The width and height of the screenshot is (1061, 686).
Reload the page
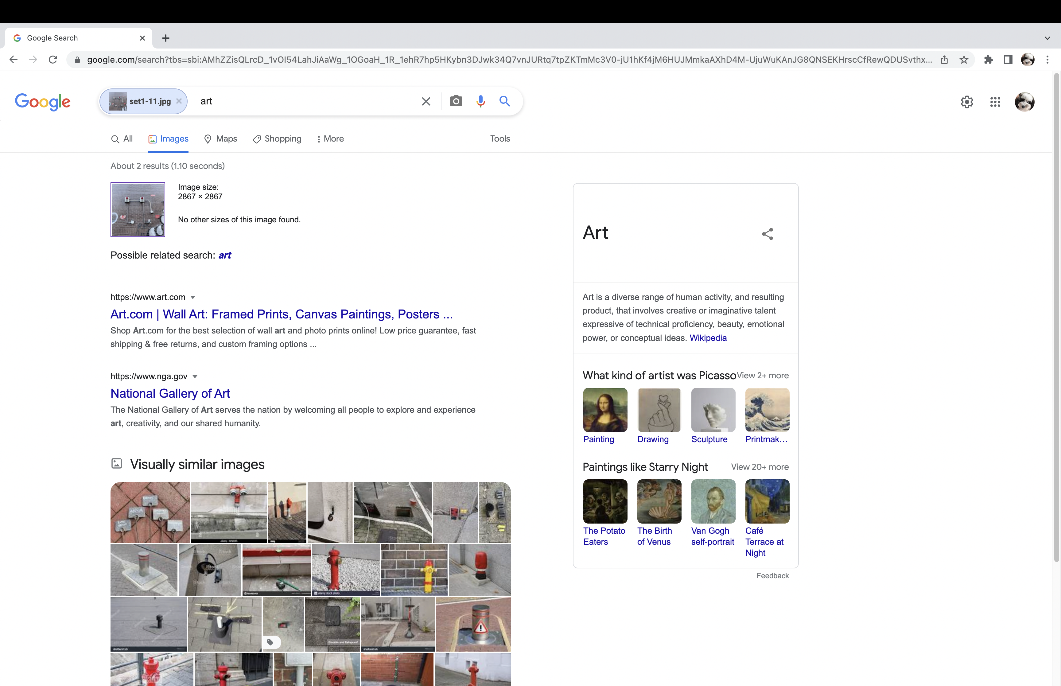(x=53, y=60)
